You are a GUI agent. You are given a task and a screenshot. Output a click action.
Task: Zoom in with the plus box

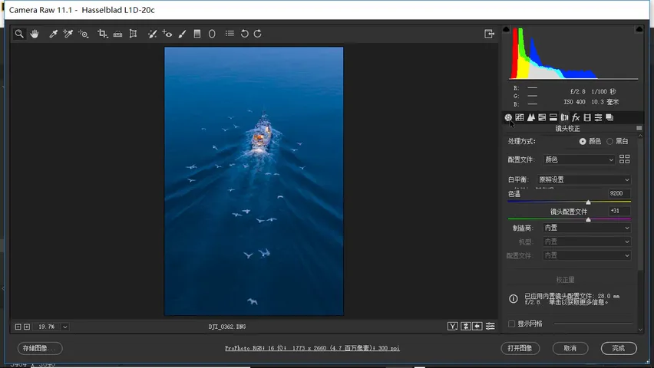click(27, 327)
